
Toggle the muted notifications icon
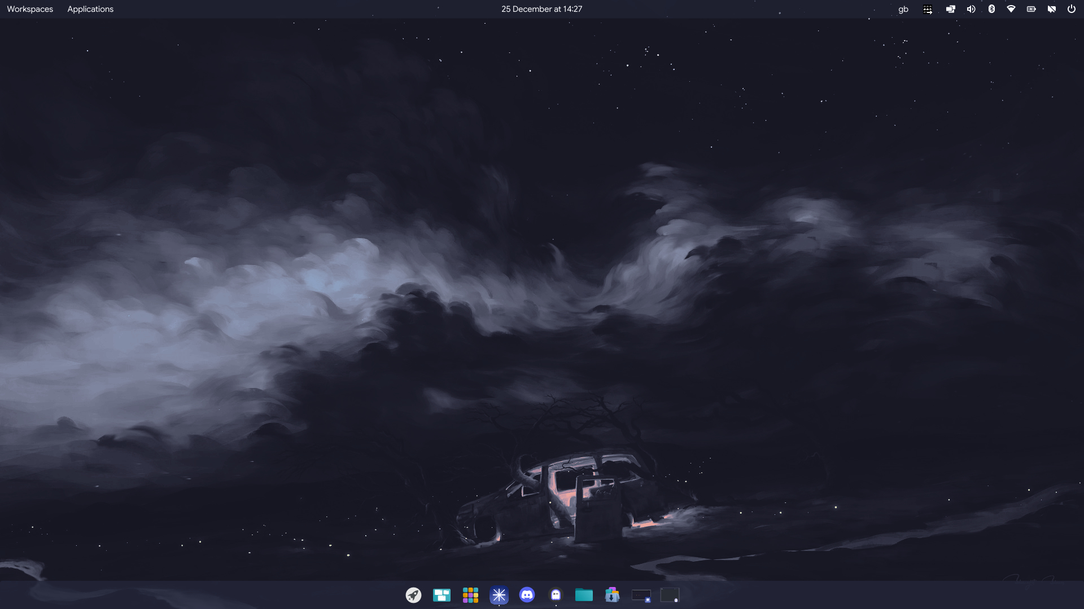point(1051,9)
